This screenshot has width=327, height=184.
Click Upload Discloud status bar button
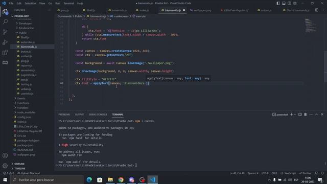click(x=29, y=173)
